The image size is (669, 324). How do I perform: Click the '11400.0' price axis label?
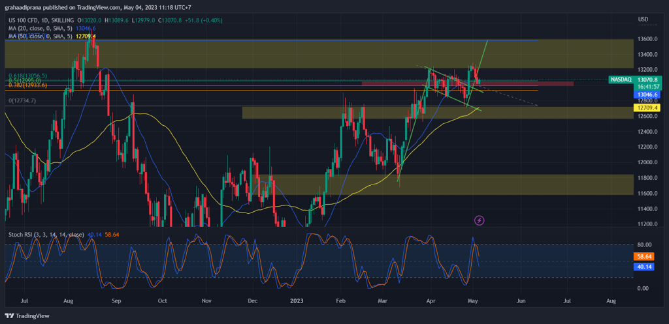click(647, 209)
